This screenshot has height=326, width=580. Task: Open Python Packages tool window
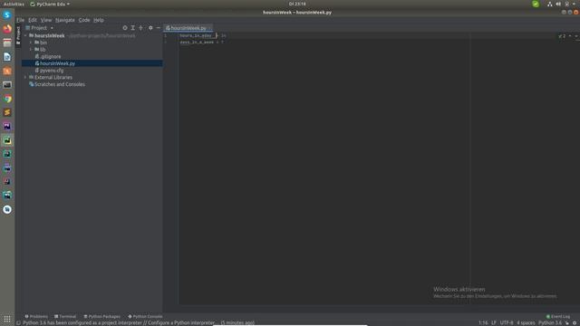coord(101,316)
